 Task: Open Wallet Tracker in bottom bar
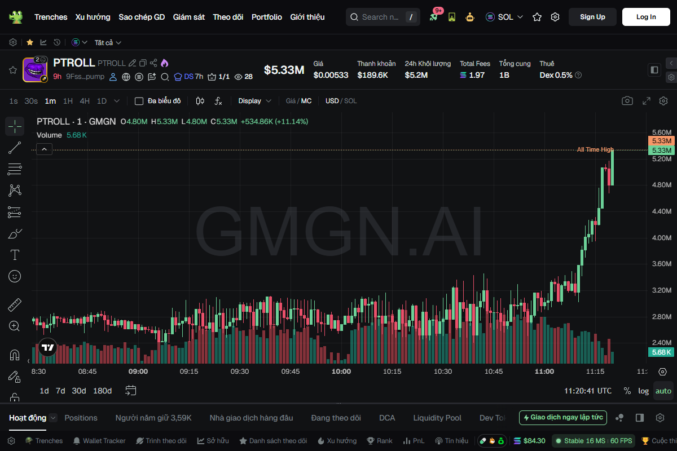[99, 441]
